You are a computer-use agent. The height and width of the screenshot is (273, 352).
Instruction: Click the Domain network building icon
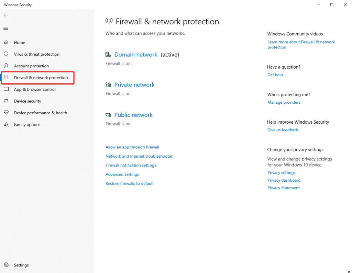point(108,55)
